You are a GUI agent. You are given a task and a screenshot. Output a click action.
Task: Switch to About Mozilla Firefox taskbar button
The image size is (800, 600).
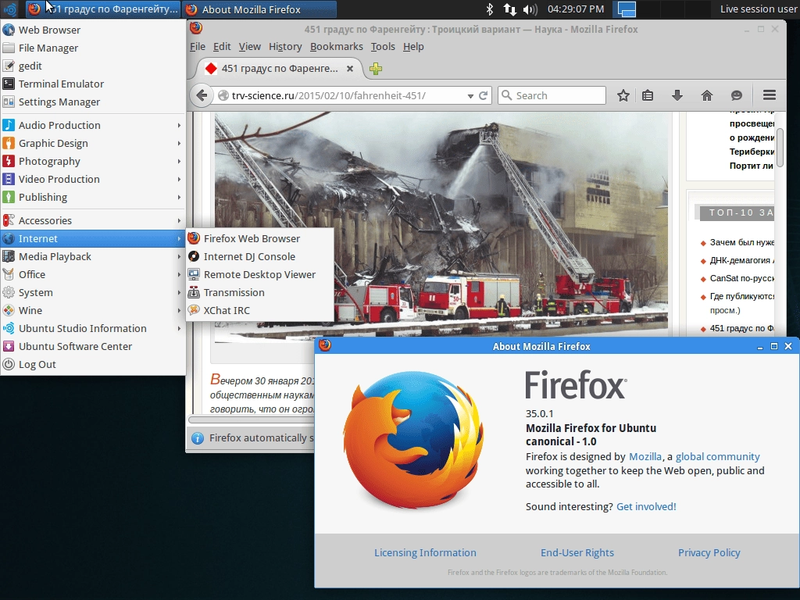259,9
